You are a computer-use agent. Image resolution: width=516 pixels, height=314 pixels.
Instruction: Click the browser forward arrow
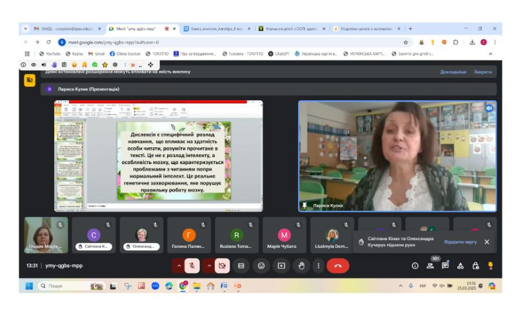click(x=37, y=42)
